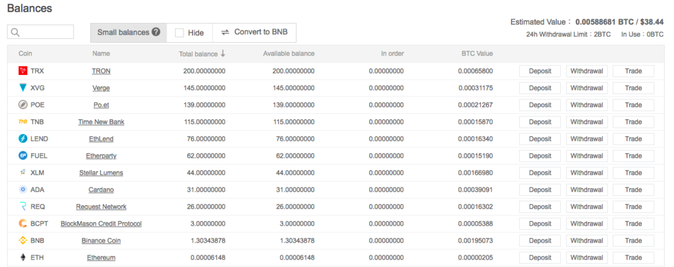Click Deposit in the BNB row
Image resolution: width=674 pixels, height=267 pixels.
click(x=540, y=241)
